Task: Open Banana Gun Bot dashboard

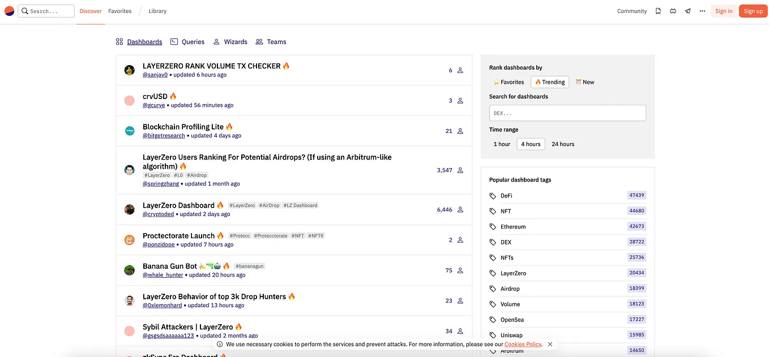Action: click(170, 266)
